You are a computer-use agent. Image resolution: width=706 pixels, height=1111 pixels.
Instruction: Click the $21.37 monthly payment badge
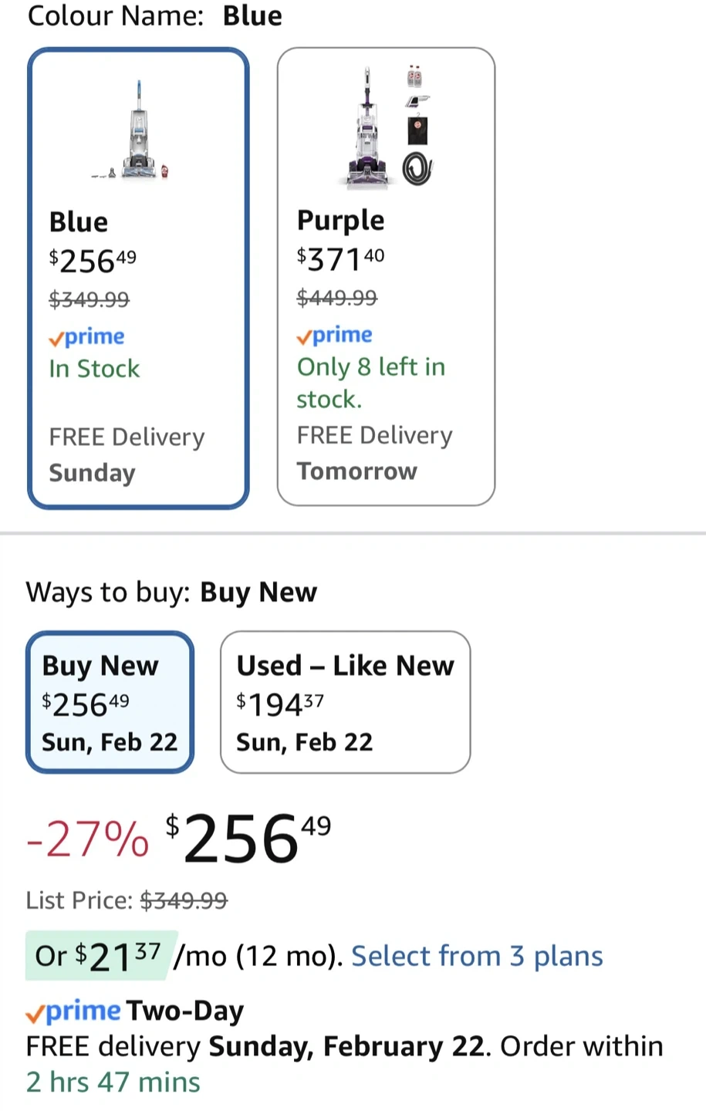(97, 956)
